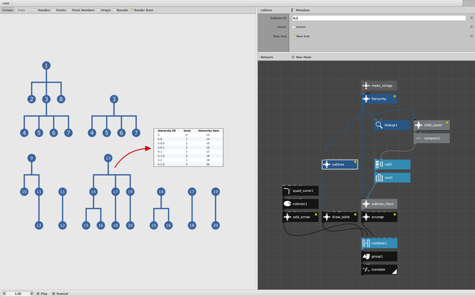Click the subtree node icon
475x297 pixels.
(327, 164)
